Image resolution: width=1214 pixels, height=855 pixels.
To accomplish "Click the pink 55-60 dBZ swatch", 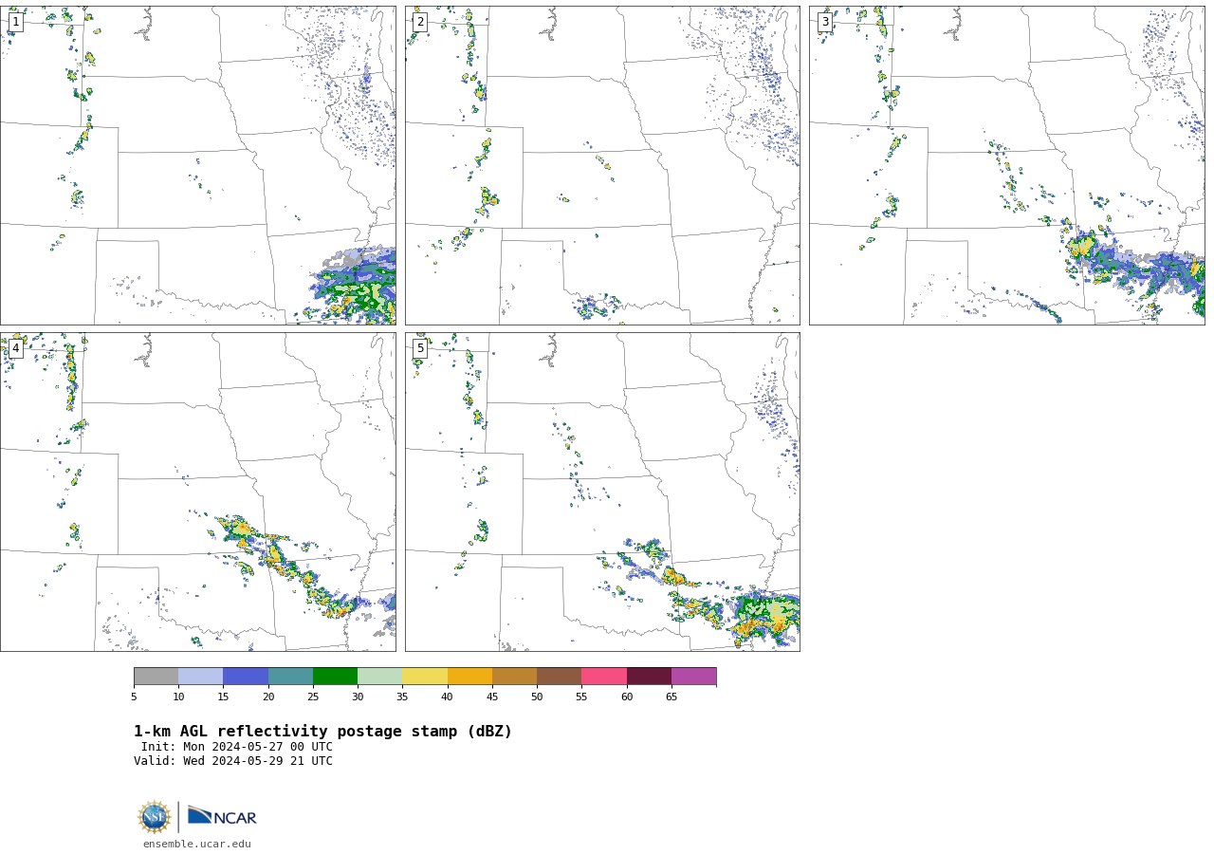I will (604, 676).
